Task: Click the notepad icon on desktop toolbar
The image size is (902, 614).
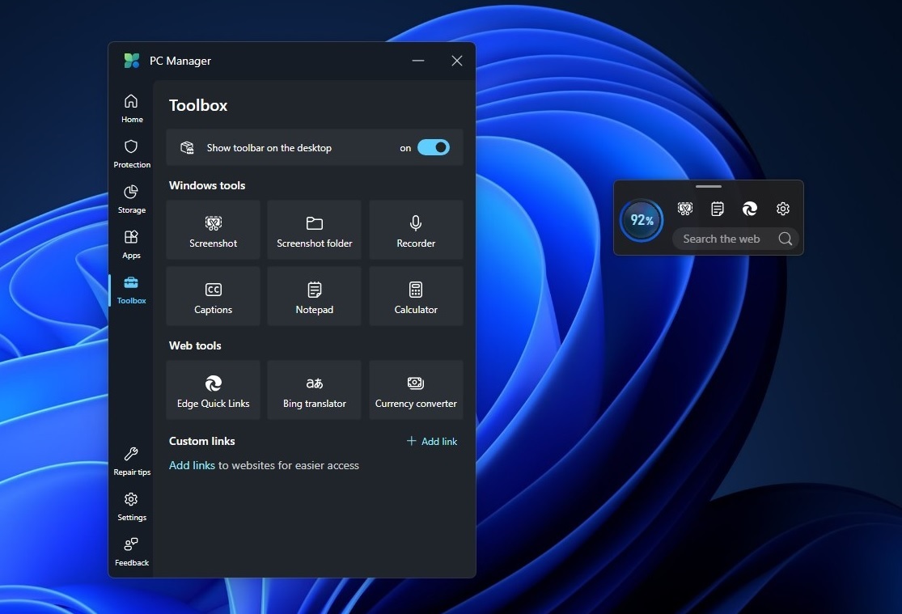Action: 718,209
